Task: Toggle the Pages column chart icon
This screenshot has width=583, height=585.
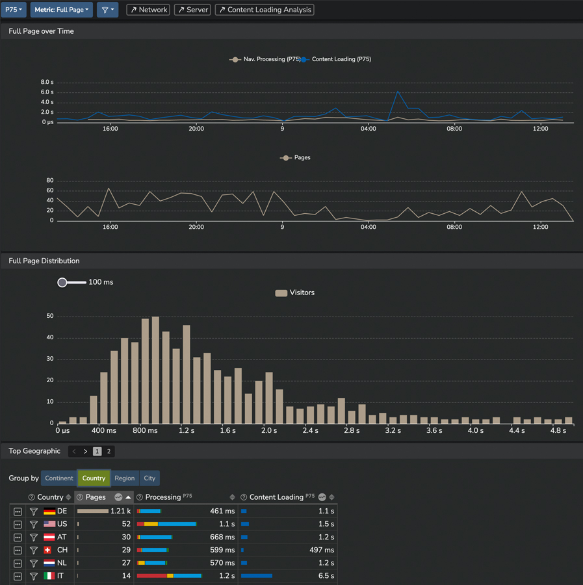Action: pos(118,497)
